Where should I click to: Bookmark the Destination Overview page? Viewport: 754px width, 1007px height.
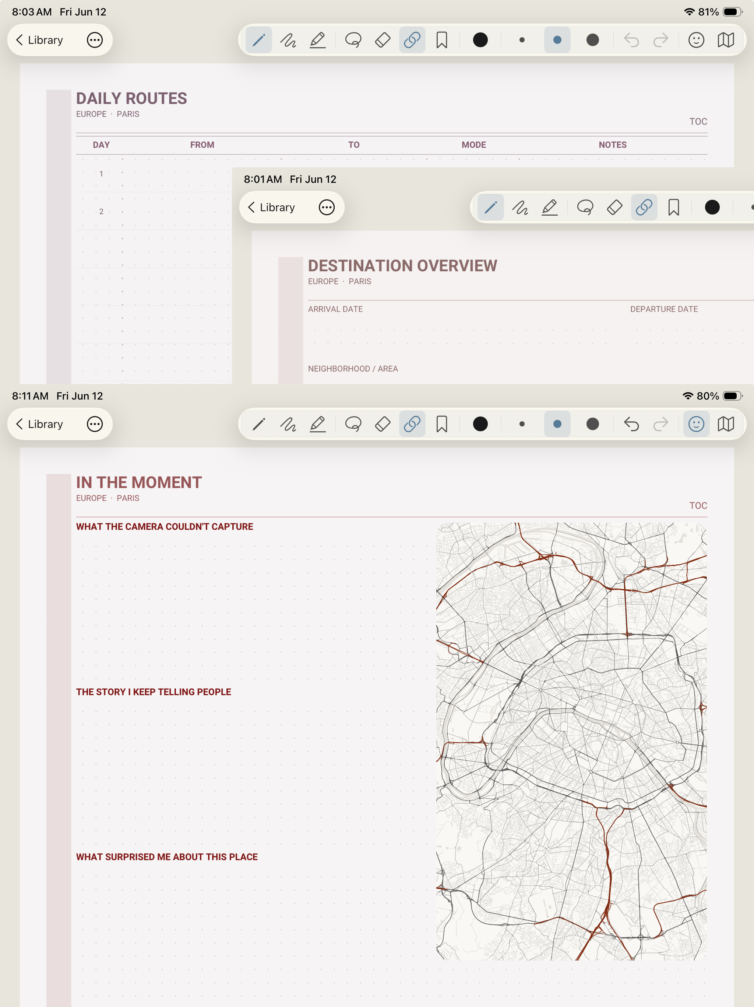pos(673,208)
